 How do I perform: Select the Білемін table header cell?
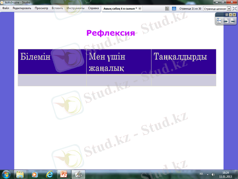coord(52,61)
